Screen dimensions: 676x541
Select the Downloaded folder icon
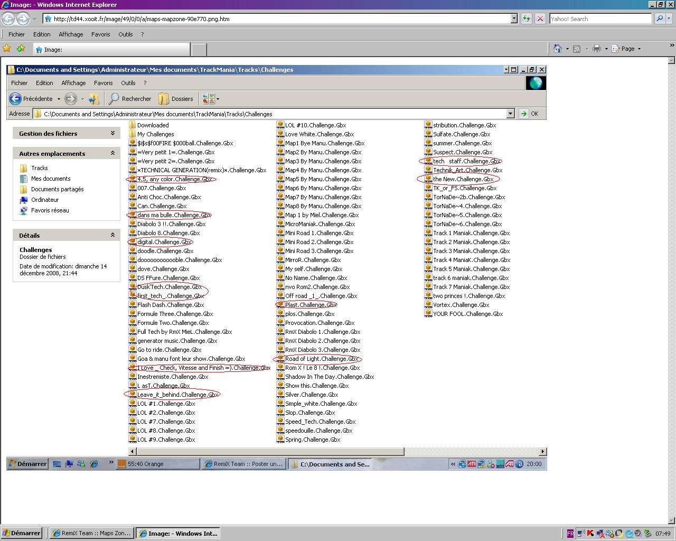coord(133,125)
